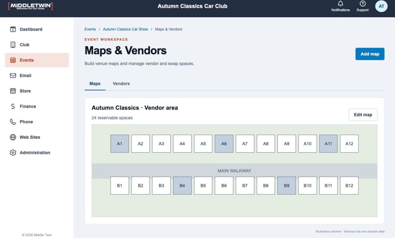
Task: Select reserved vendor space B4
Action: coord(183,186)
